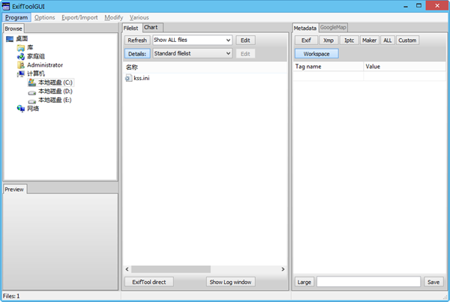The image size is (450, 302).
Task: Show ALL metadata
Action: tap(388, 40)
